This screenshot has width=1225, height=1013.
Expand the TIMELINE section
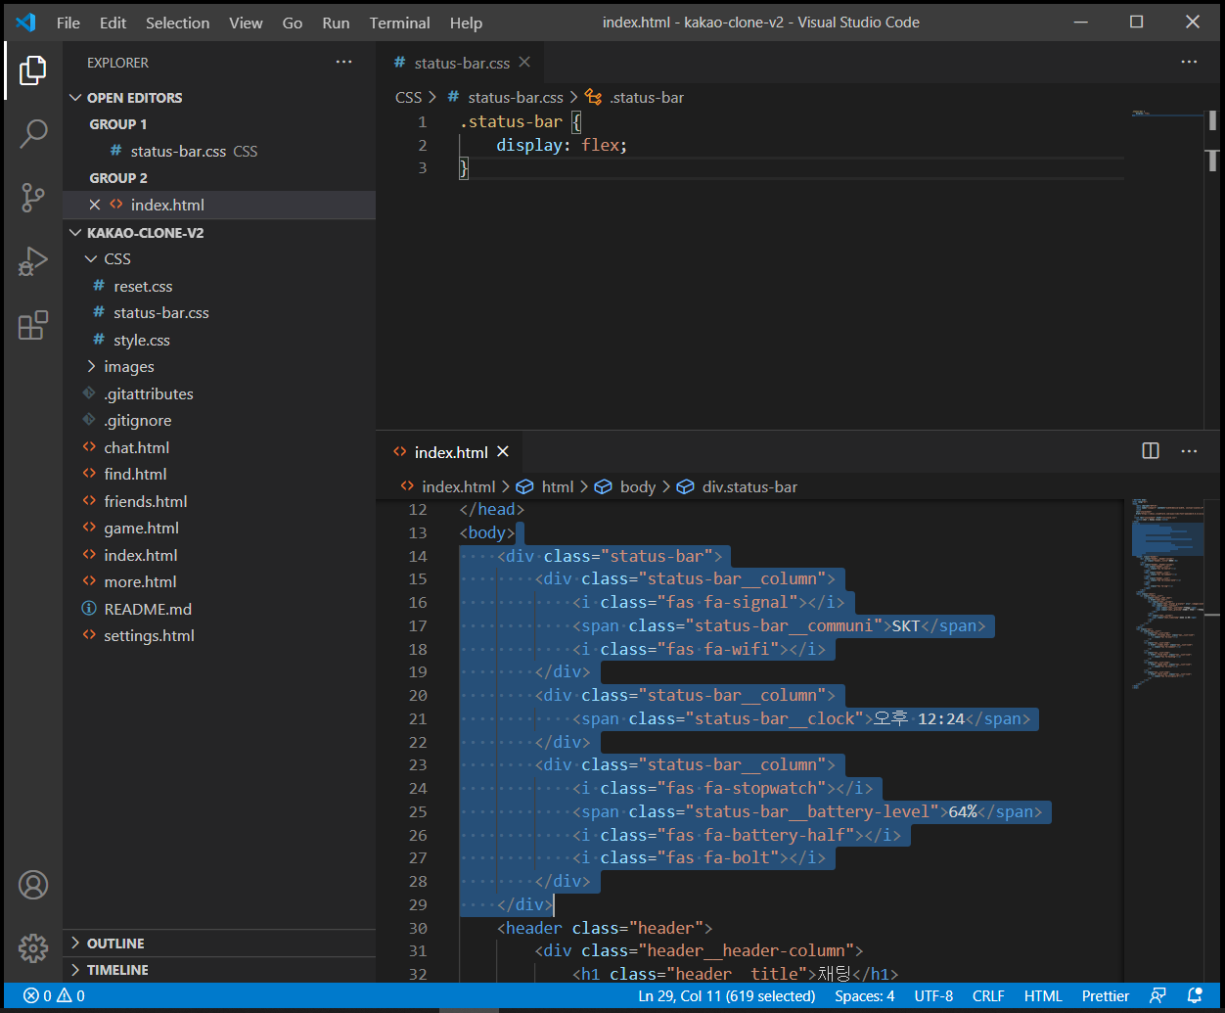[x=116, y=970]
